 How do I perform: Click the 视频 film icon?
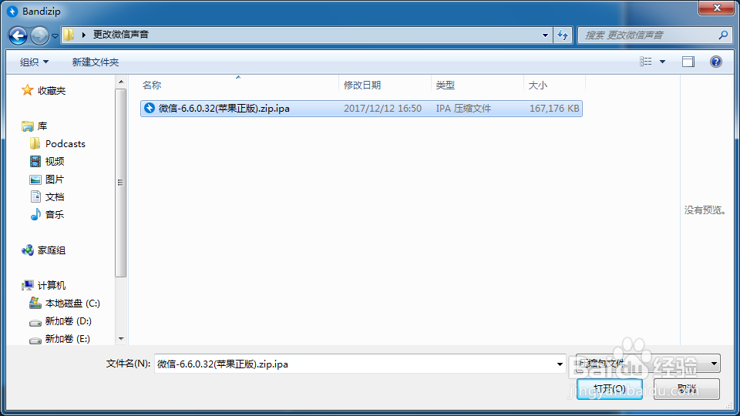point(35,161)
